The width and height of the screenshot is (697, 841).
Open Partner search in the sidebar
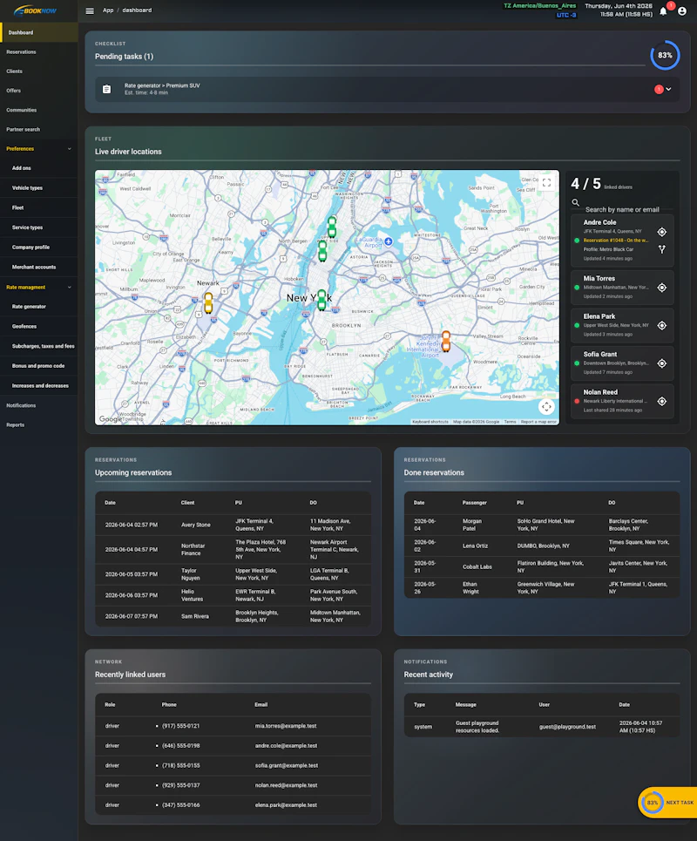[38, 129]
